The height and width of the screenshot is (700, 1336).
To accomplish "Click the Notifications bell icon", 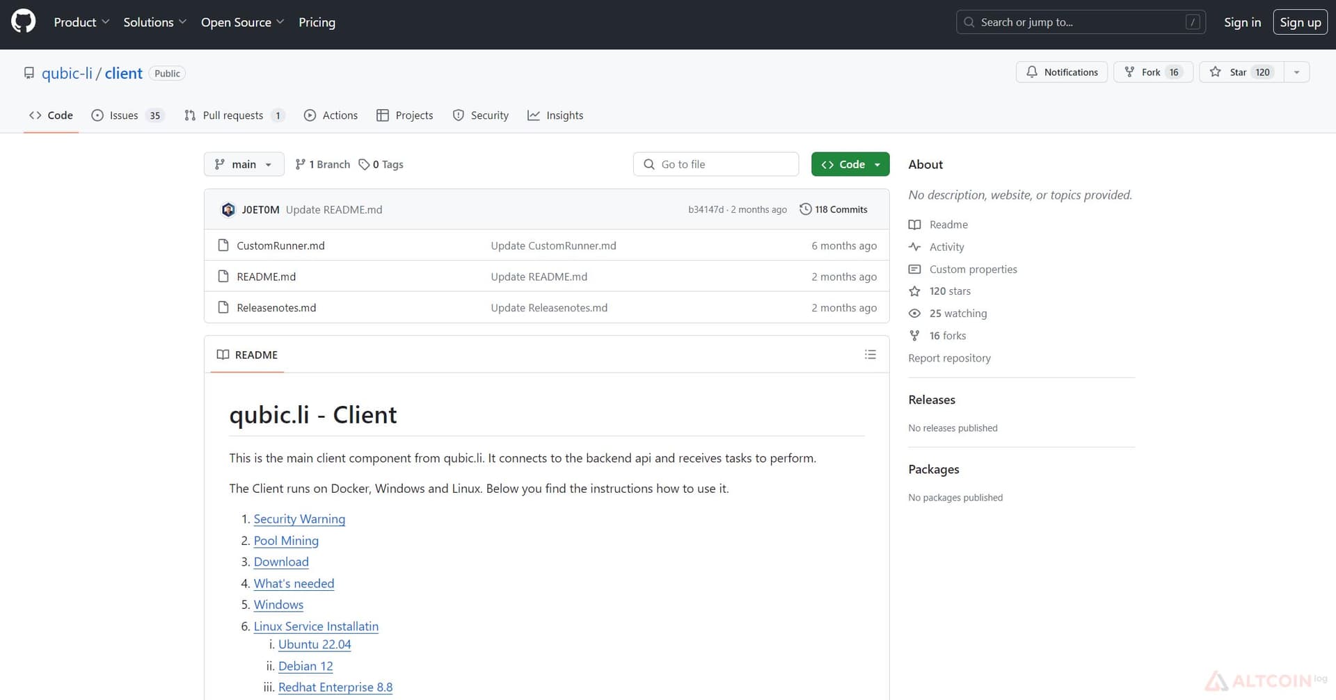I will pyautogui.click(x=1032, y=72).
